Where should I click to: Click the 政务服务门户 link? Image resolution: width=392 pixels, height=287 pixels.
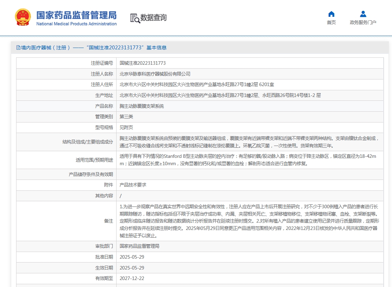point(363,22)
